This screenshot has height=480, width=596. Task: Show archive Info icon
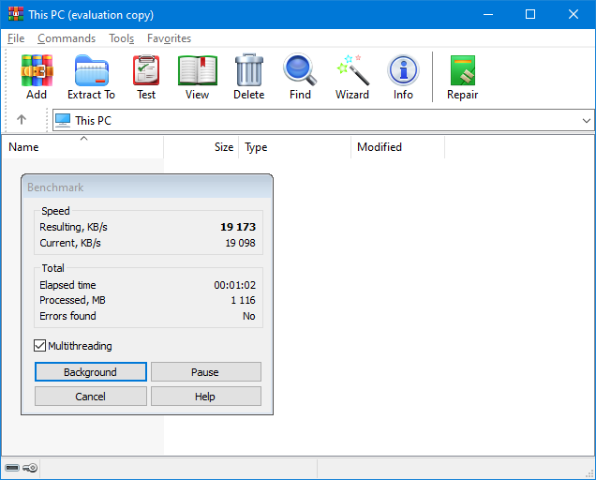[403, 70]
